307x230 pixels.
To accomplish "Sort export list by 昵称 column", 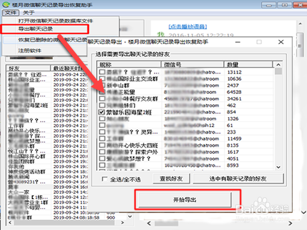I will pyautogui.click(x=129, y=64).
